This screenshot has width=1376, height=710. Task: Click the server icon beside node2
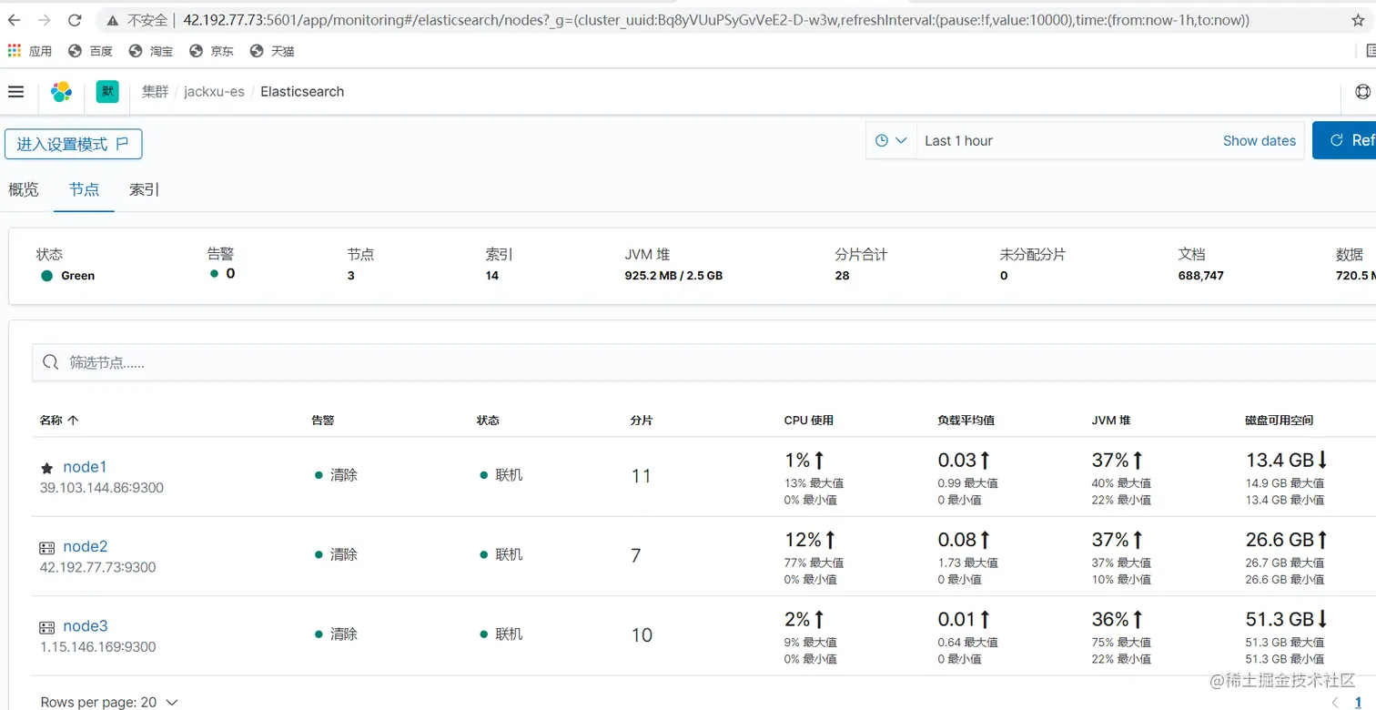click(x=47, y=548)
